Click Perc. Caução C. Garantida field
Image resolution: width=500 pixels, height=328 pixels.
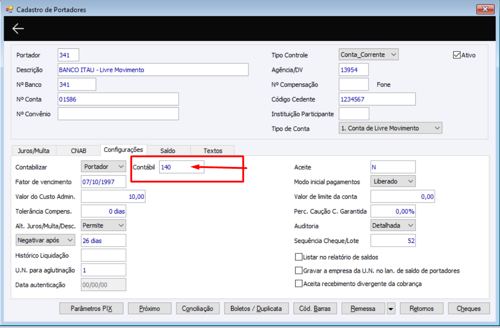393,211
